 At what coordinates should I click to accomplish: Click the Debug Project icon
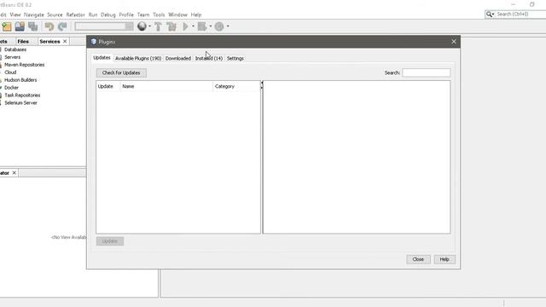point(202,26)
